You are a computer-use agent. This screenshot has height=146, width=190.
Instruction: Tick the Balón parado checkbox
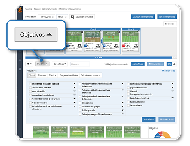click(x=80, y=110)
